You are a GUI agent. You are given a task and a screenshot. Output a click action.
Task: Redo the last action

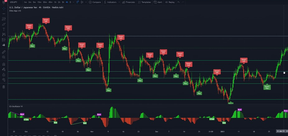click(x=183, y=2)
